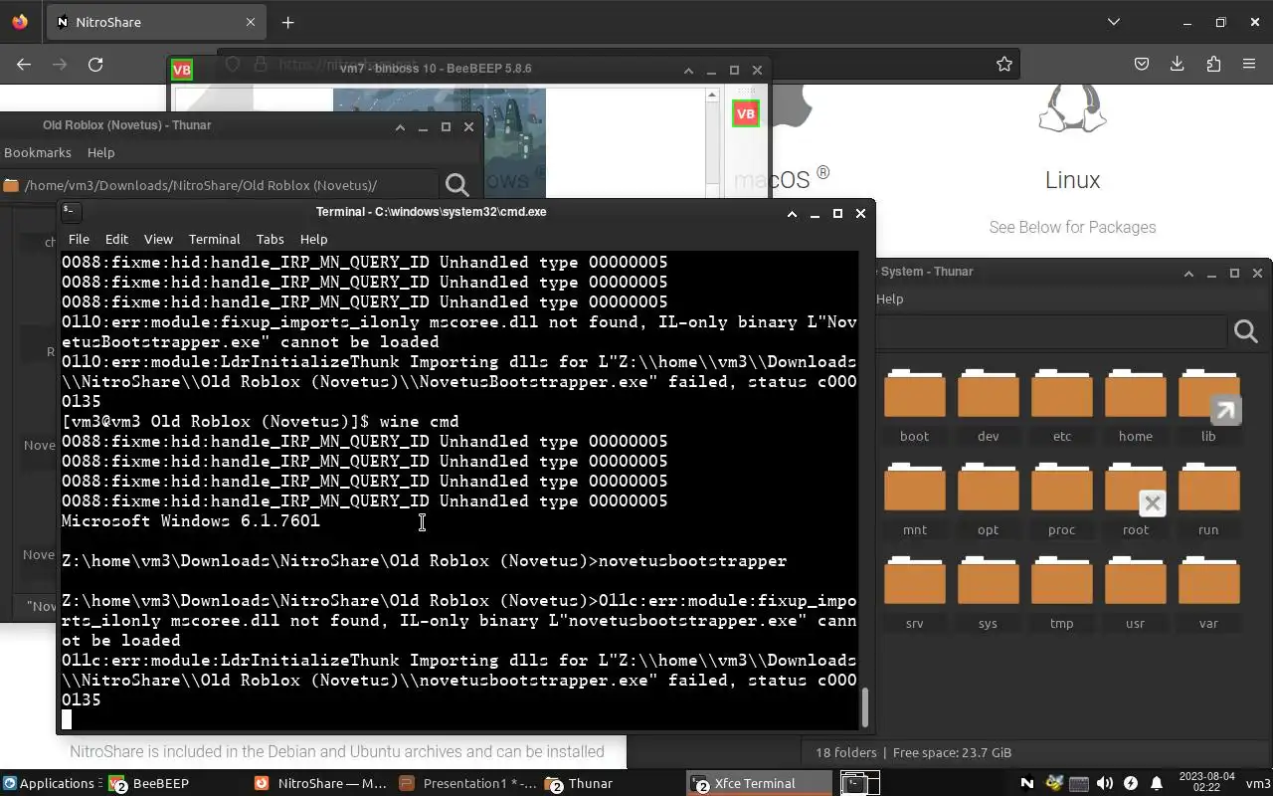The width and height of the screenshot is (1273, 796).
Task: Click the terminal vertical scrollbar handle
Action: (x=864, y=707)
